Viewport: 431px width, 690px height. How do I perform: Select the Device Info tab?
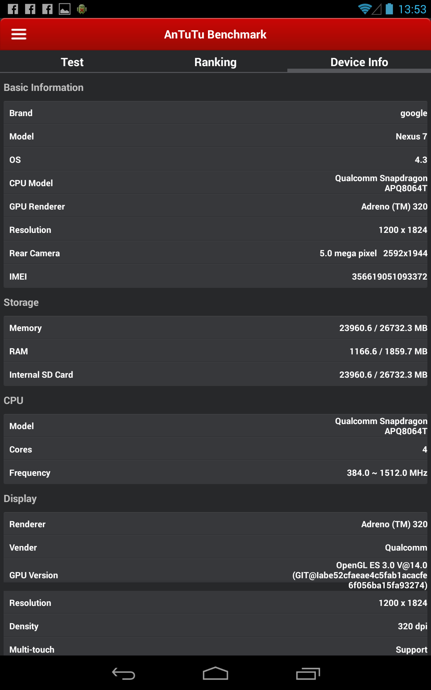point(359,62)
